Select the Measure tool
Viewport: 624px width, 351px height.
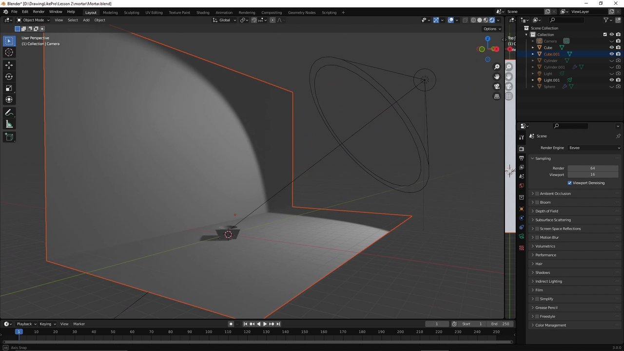tap(9, 124)
